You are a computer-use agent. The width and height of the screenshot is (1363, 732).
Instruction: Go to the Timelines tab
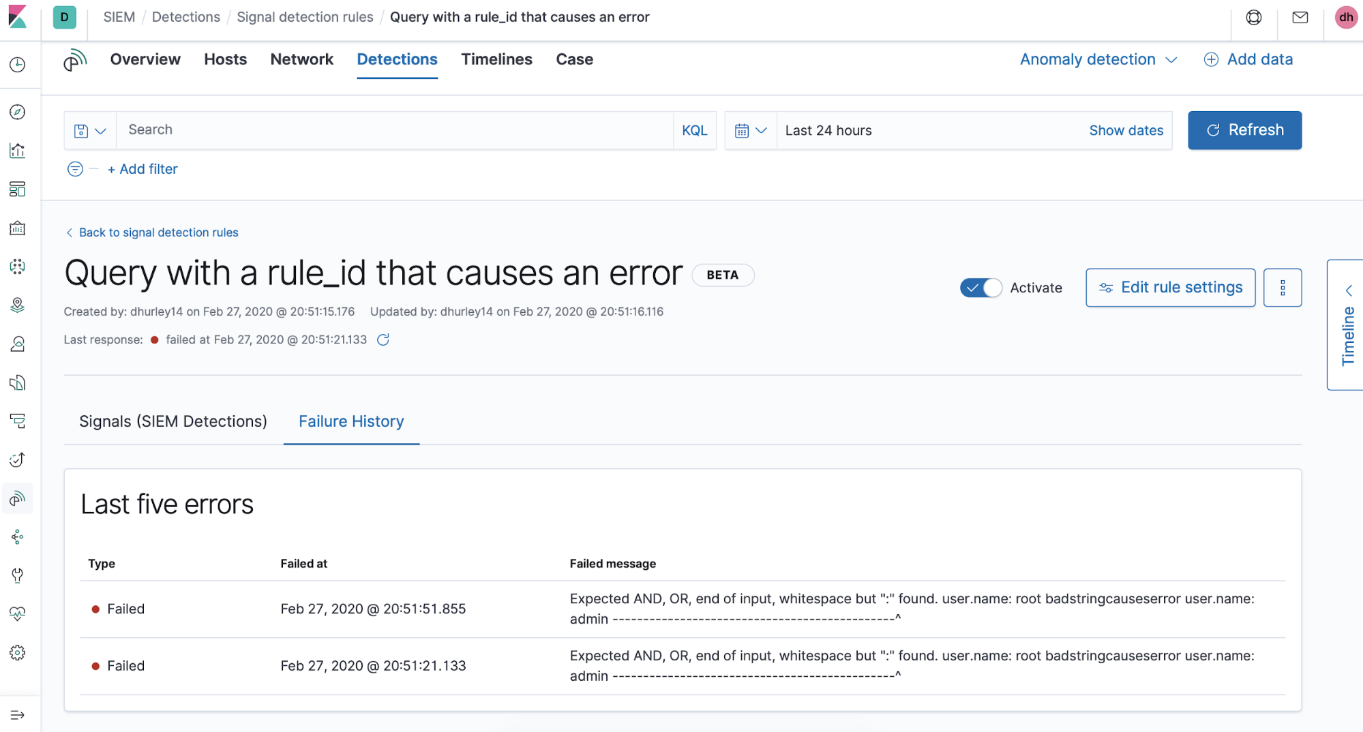pyautogui.click(x=496, y=60)
